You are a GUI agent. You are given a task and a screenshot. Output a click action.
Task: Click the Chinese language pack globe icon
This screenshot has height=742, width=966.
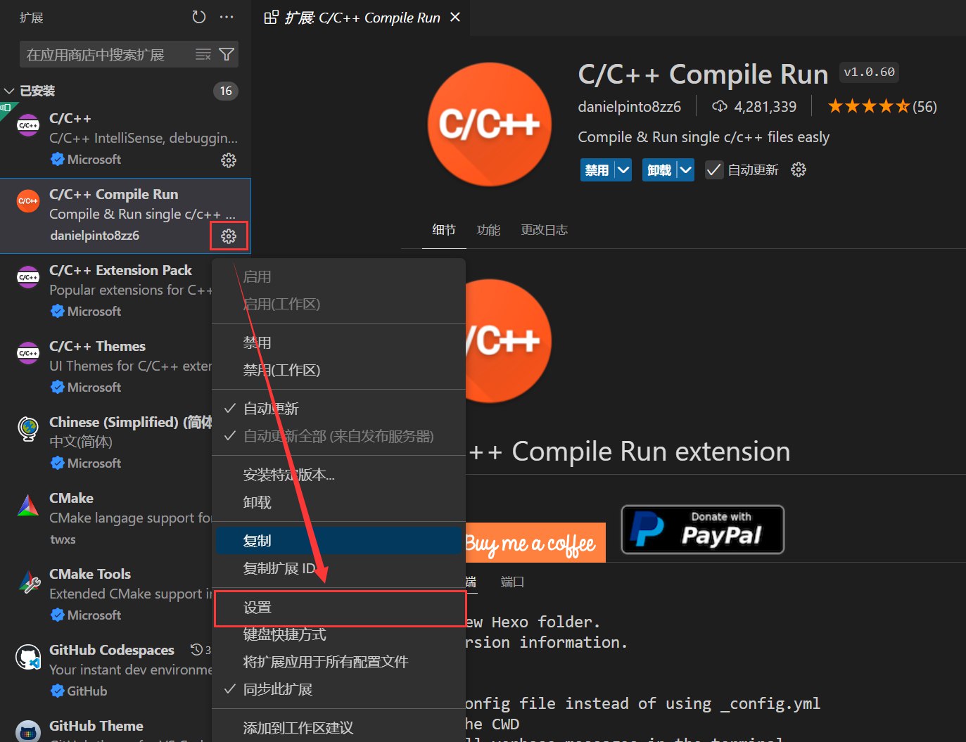28,428
